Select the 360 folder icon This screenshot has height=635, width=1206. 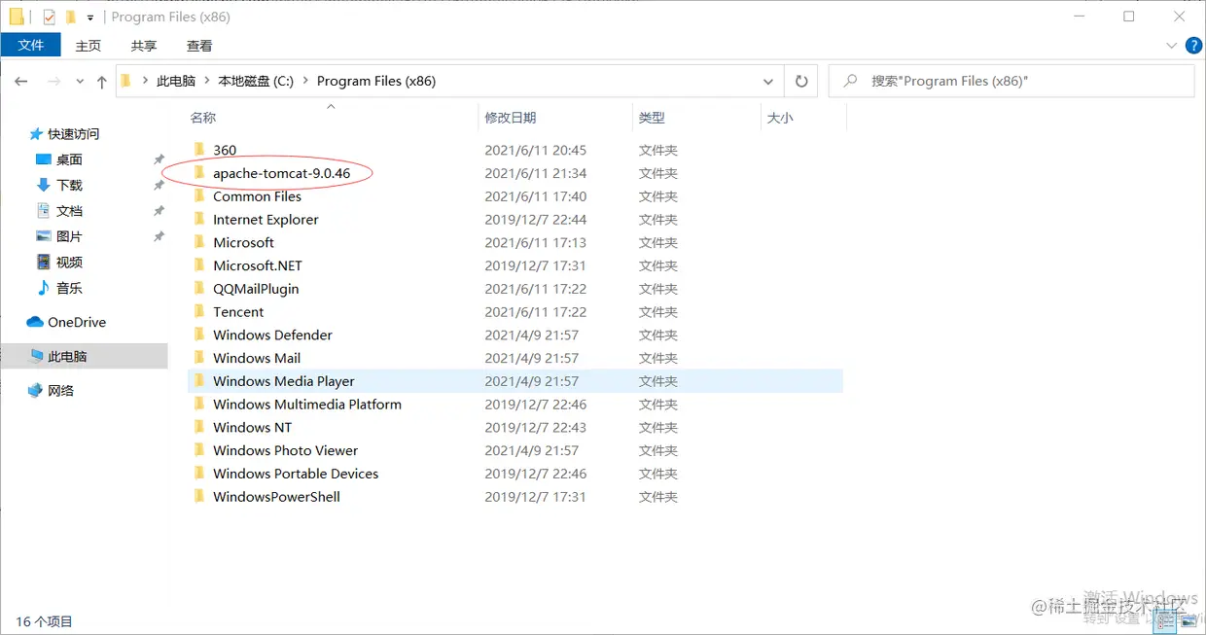[x=198, y=150]
